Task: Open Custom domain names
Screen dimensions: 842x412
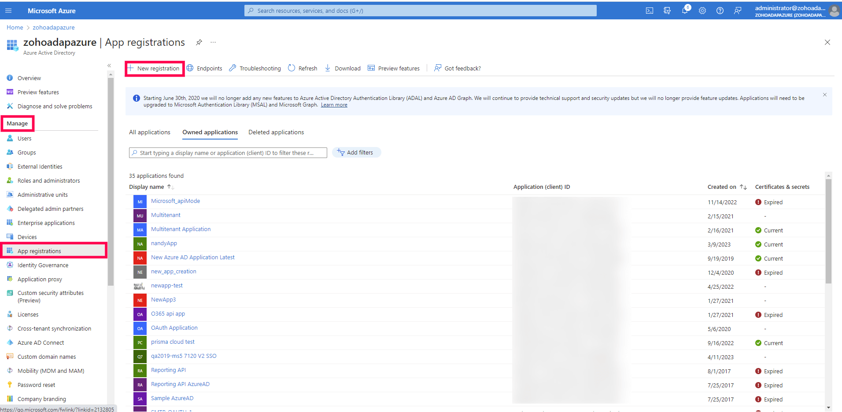Action: pyautogui.click(x=47, y=357)
